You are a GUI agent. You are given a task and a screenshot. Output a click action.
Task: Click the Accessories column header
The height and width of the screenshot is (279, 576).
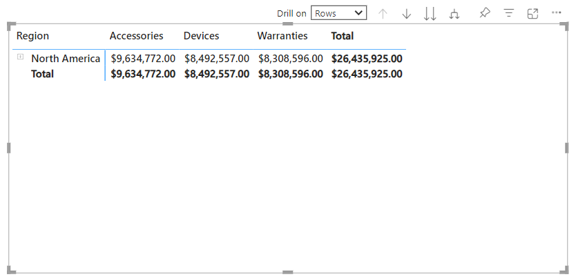pos(136,36)
